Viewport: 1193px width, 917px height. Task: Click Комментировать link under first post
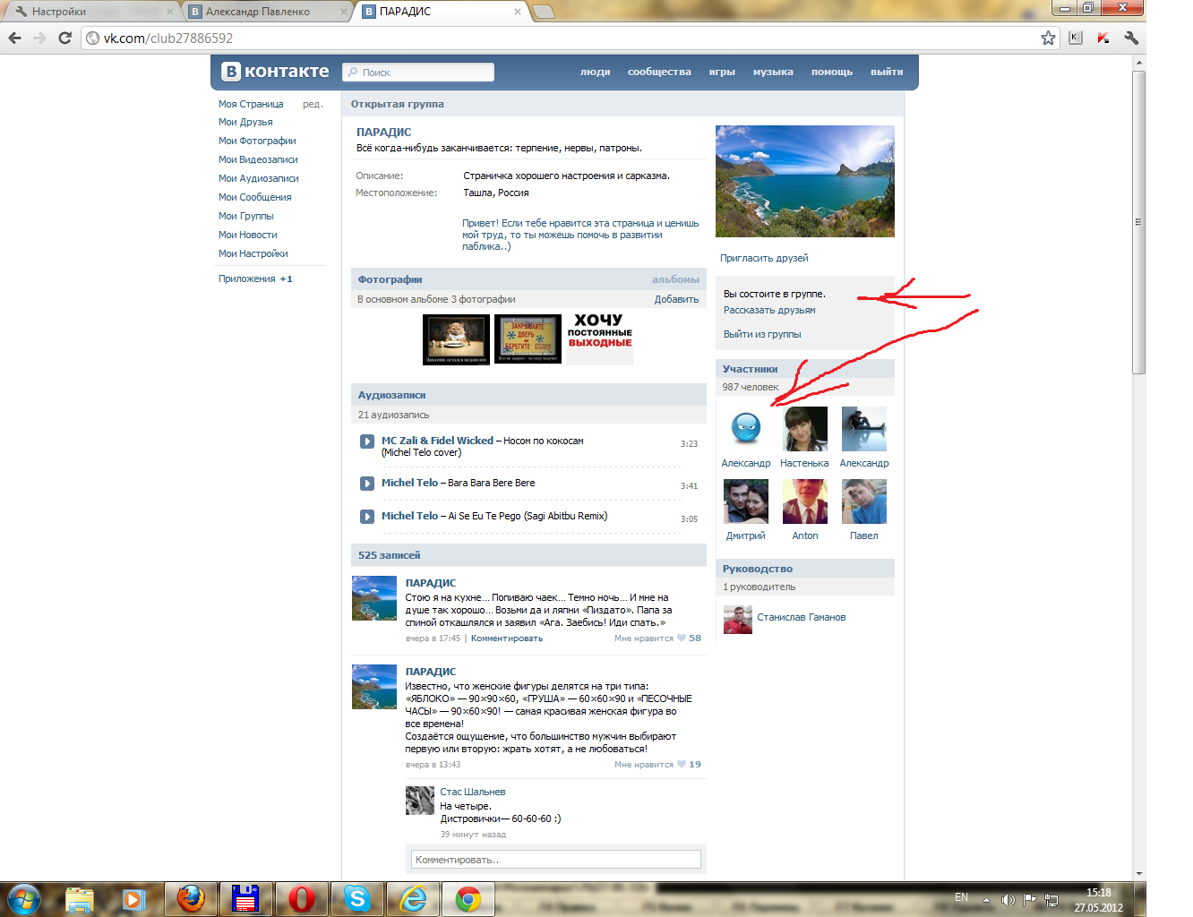(x=507, y=638)
